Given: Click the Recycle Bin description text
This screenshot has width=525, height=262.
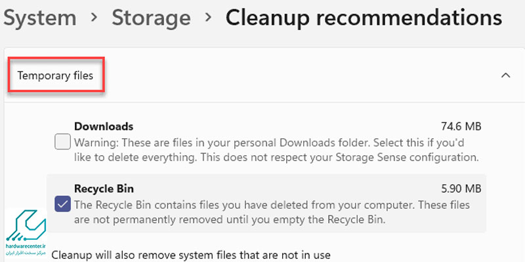Looking at the screenshot, I should pos(272,212).
